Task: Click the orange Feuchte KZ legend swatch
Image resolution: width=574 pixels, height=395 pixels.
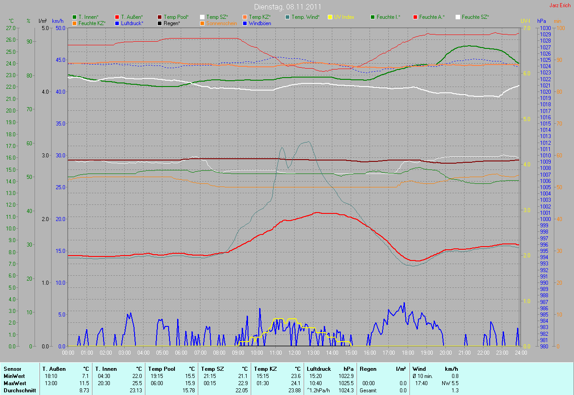Action: (x=74, y=23)
